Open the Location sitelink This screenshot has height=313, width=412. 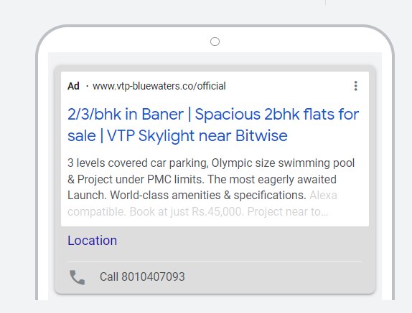[x=92, y=241]
